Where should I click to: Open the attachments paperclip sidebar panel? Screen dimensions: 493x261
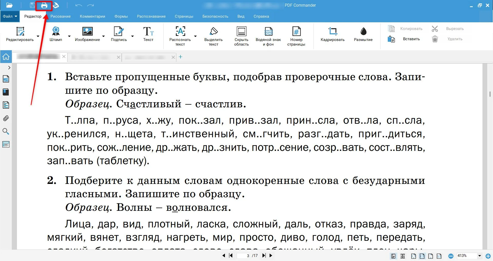click(x=6, y=118)
